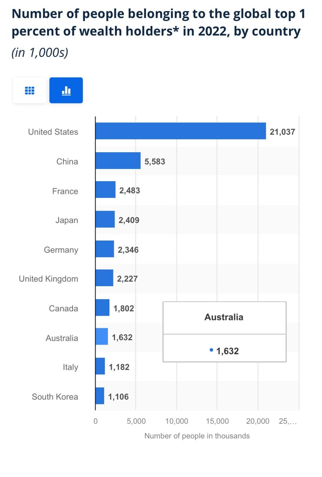Click the blue dot in tooltip
This screenshot has width=322, height=477.
click(x=211, y=350)
